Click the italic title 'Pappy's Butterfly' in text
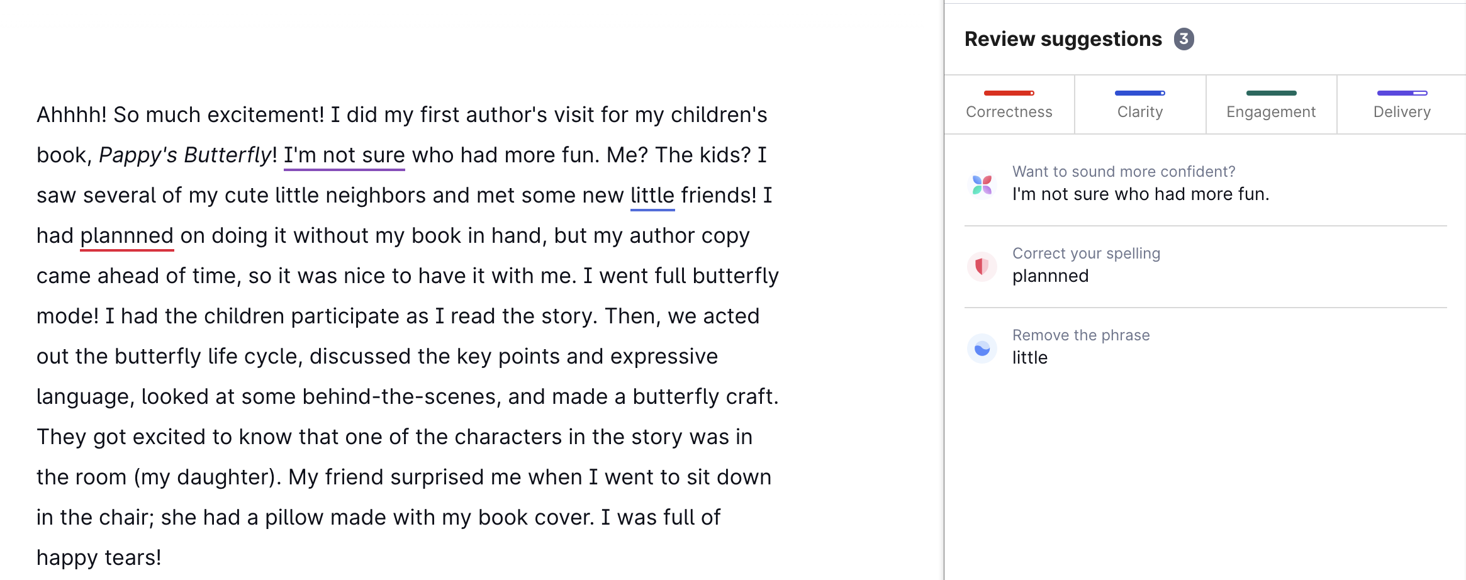Image resolution: width=1466 pixels, height=580 pixels. (x=184, y=155)
